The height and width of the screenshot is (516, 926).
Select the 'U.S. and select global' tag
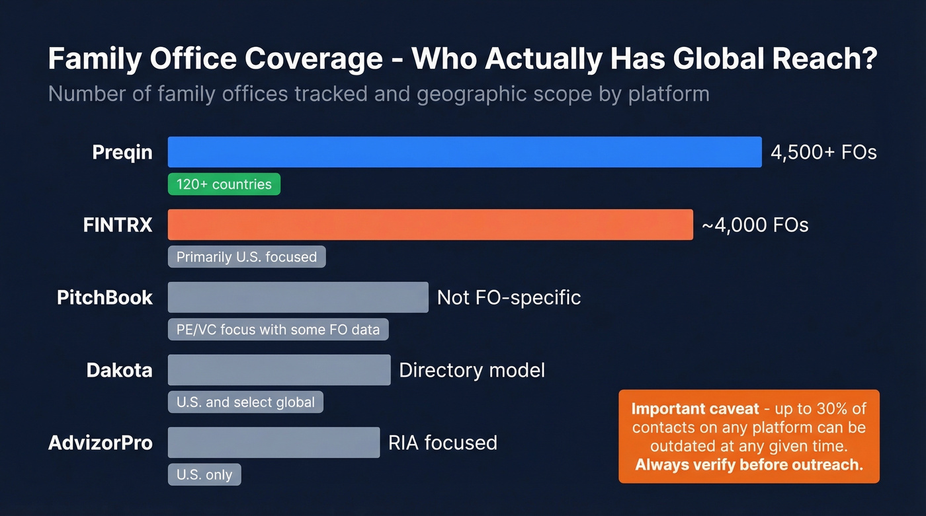[x=245, y=402]
